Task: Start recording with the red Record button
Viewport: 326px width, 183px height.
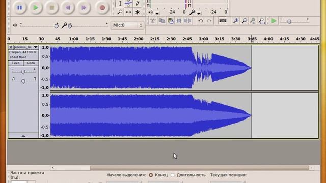Action: [x=102, y=8]
